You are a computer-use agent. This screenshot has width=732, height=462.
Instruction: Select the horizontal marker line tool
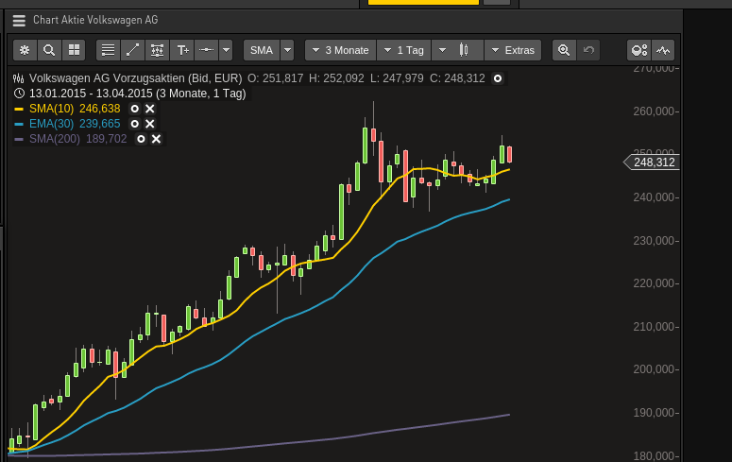click(206, 50)
